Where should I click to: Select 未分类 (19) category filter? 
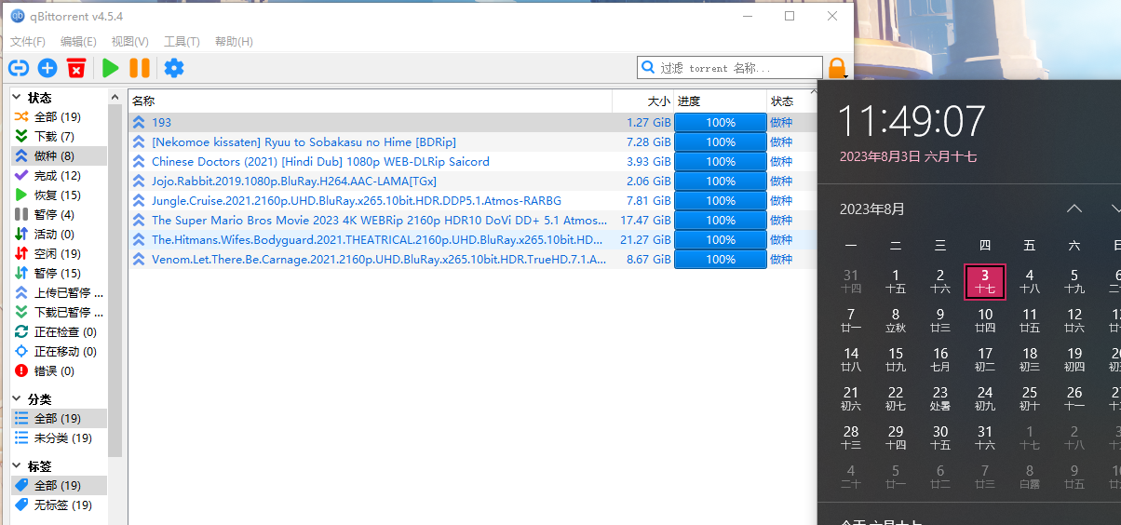(58, 438)
